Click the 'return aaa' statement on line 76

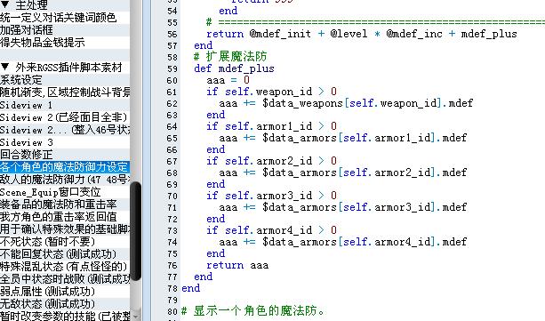tap(237, 265)
